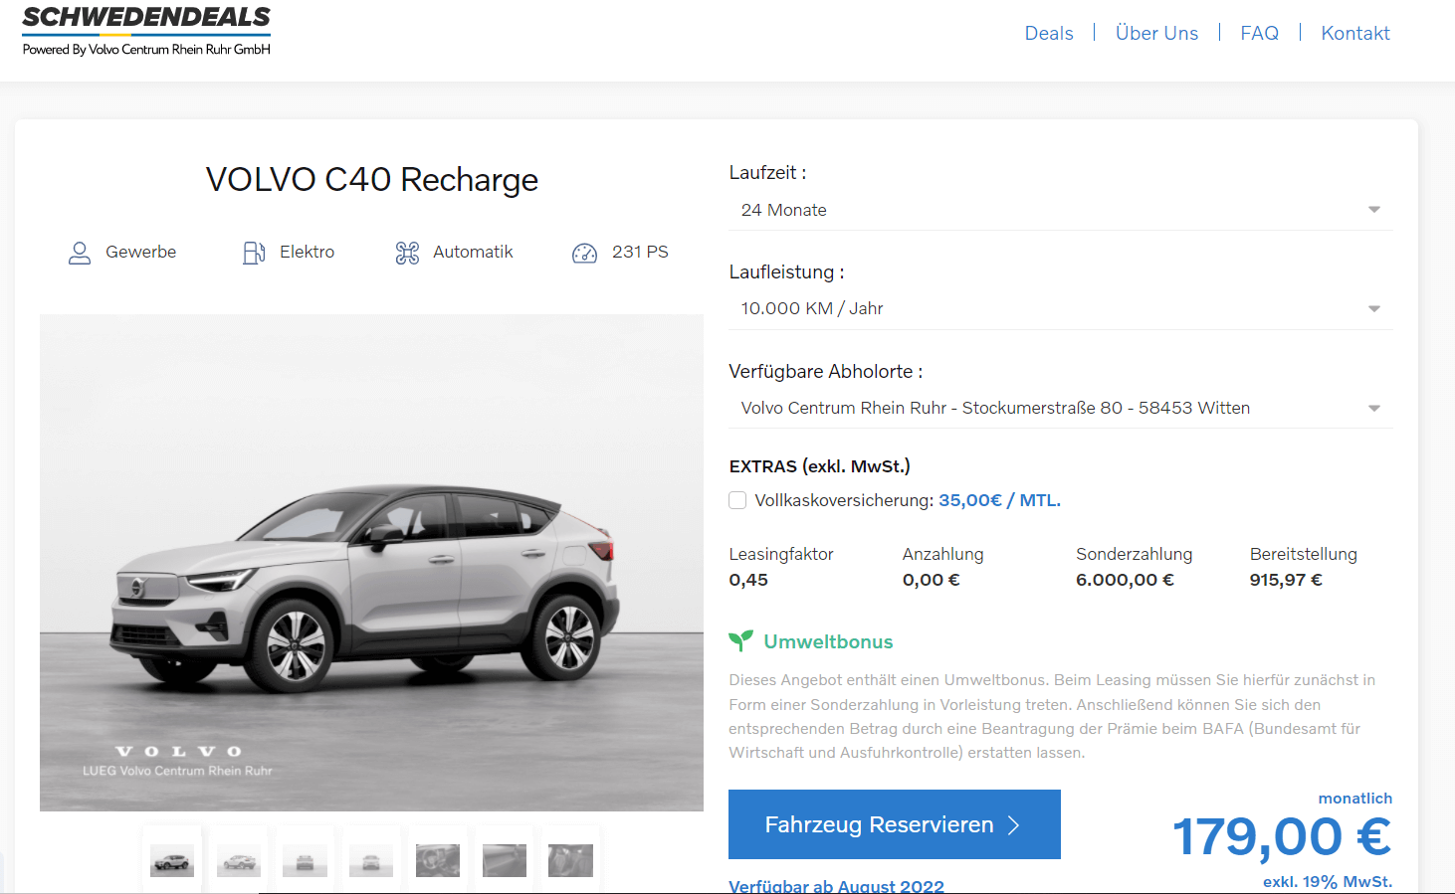Viewport: 1455px width, 894px height.
Task: Go to the FAQ page
Action: coord(1259,33)
